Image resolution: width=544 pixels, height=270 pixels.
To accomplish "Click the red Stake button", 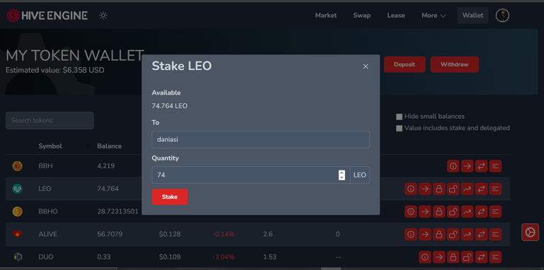I will (x=170, y=197).
